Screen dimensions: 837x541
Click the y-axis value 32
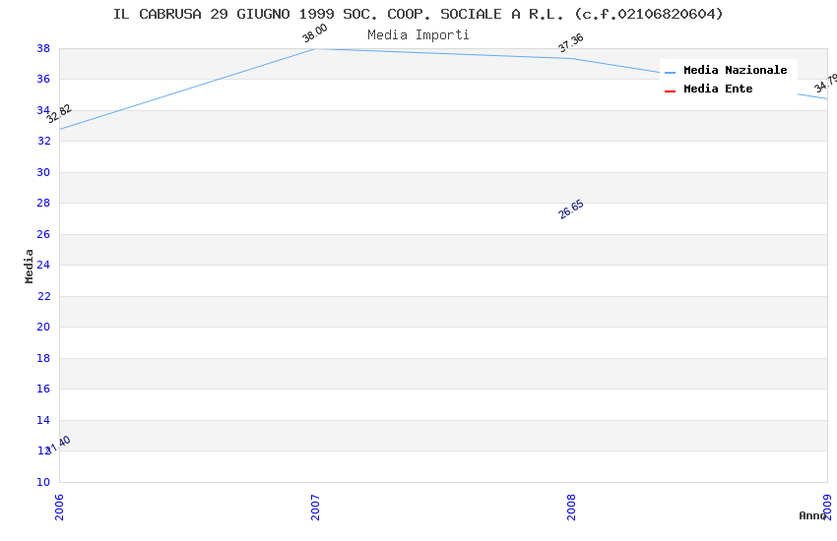pos(43,142)
